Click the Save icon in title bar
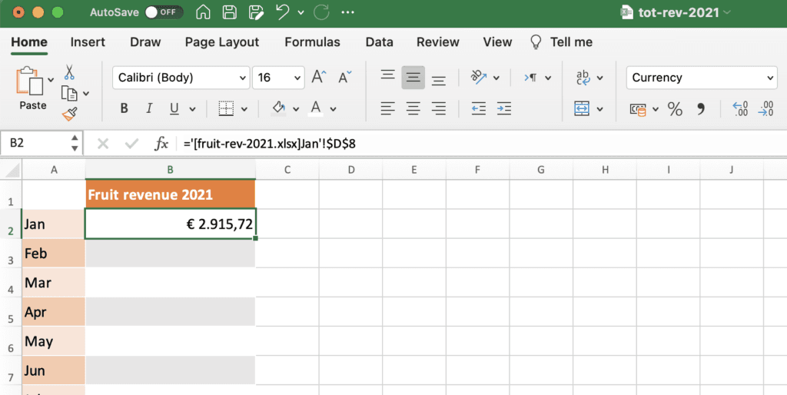The height and width of the screenshot is (395, 787). (229, 12)
